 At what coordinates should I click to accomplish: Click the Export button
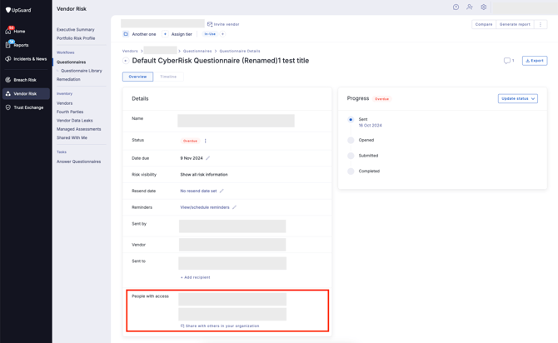(x=535, y=61)
